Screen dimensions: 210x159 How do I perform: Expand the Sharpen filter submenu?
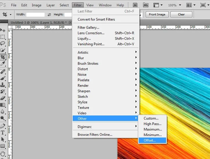pyautogui.click(x=105, y=91)
